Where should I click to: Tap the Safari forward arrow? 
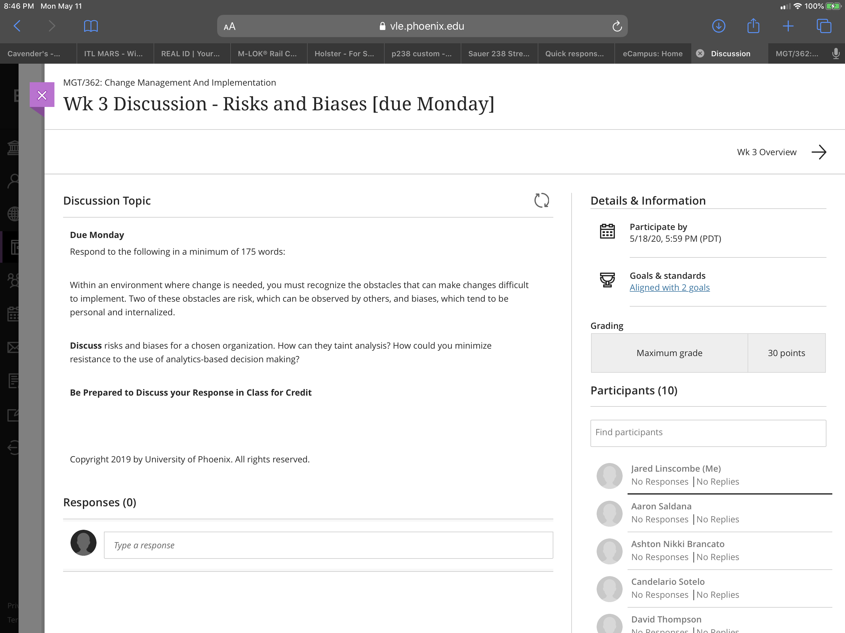tap(52, 26)
